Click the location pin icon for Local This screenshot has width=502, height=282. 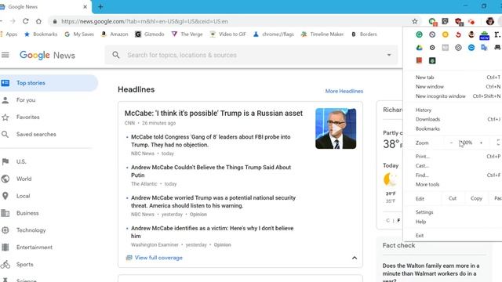[x=5, y=196]
